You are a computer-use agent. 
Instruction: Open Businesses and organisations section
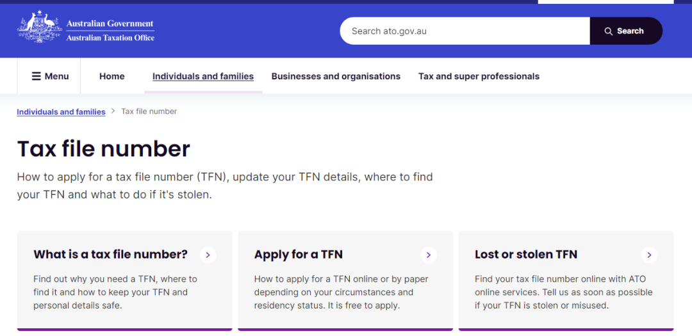(x=336, y=76)
